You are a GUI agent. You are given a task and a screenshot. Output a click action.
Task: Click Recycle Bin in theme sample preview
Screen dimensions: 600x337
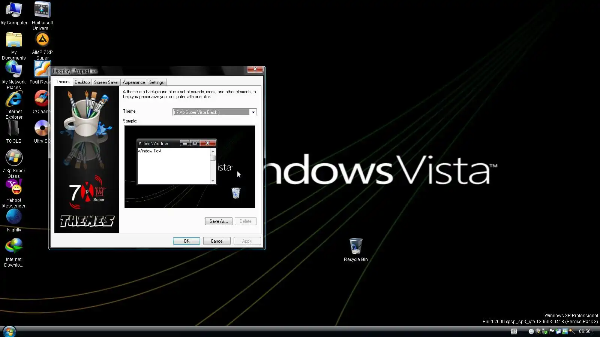coord(236,193)
